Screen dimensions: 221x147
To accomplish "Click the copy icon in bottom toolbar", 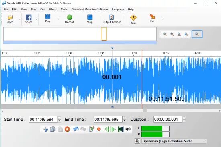I will [x=53, y=129].
